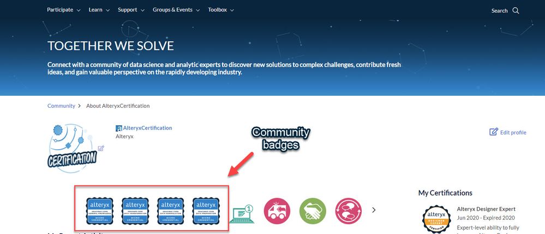
Task: Click the pencil icon to edit avatar
Action: [101, 149]
